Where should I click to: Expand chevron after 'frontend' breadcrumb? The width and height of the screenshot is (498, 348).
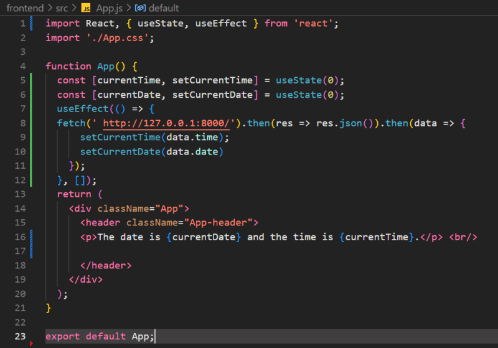(50, 8)
